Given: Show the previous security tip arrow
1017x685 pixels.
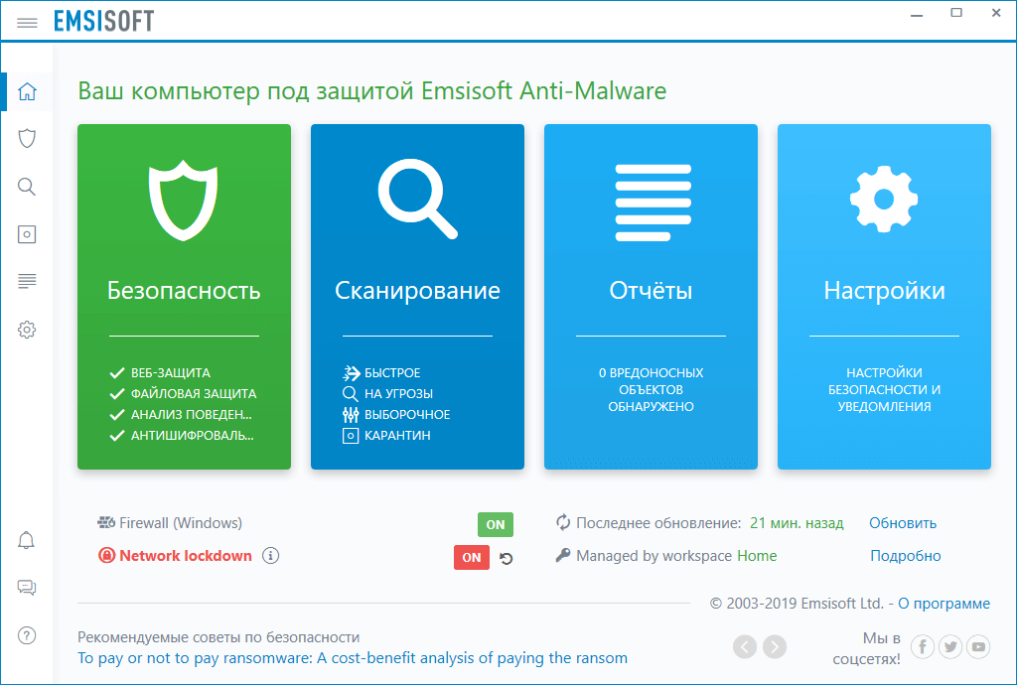Looking at the screenshot, I should click(x=745, y=647).
